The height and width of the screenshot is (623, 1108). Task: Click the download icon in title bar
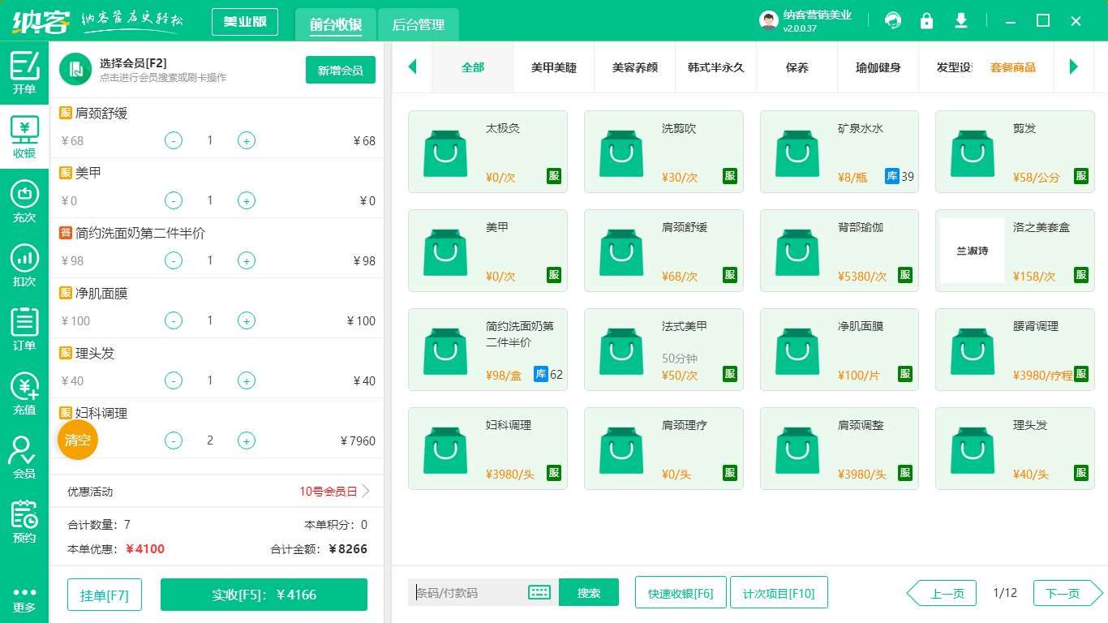(961, 20)
